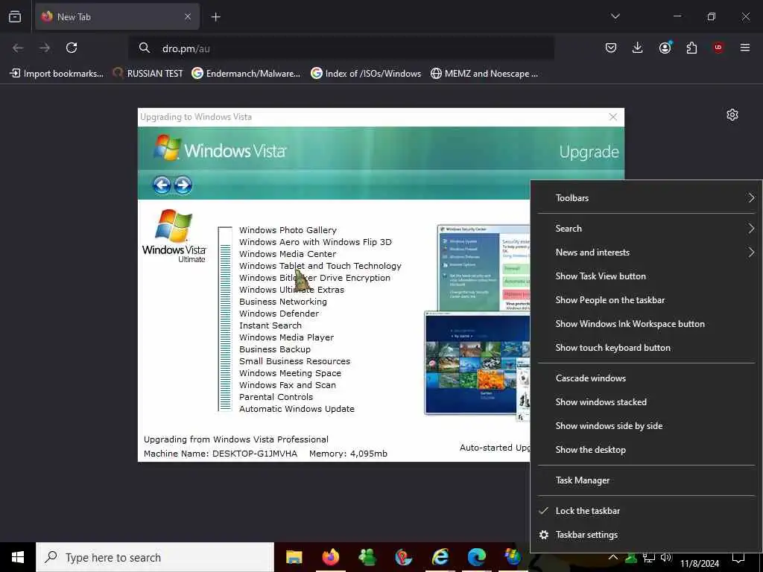The height and width of the screenshot is (572, 763).
Task: Click the Type here to search box
Action: [155, 557]
